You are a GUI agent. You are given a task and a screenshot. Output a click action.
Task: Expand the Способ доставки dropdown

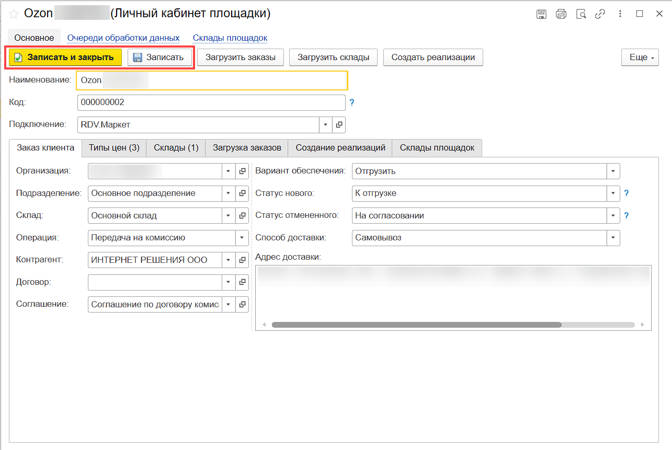point(613,238)
